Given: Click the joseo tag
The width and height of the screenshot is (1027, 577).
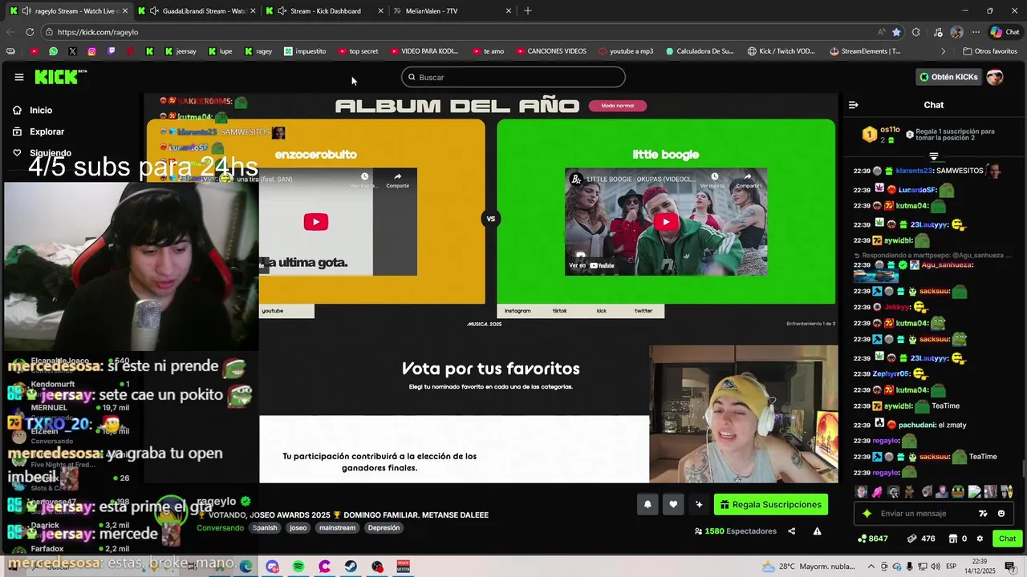Looking at the screenshot, I should click(x=298, y=528).
